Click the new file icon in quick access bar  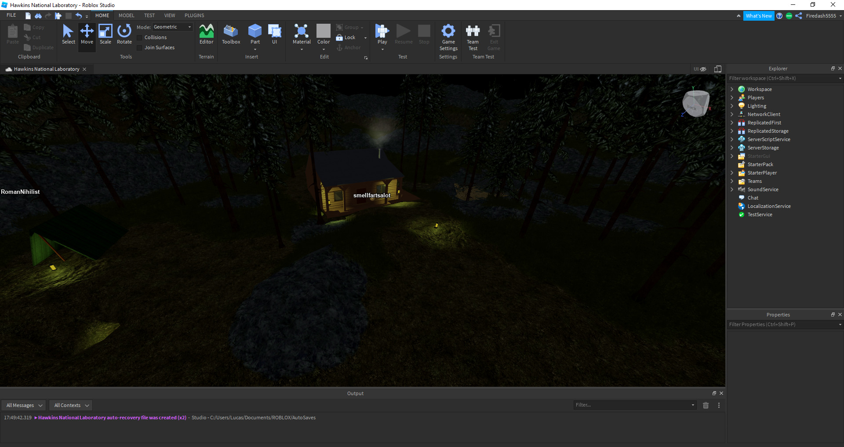click(x=28, y=16)
